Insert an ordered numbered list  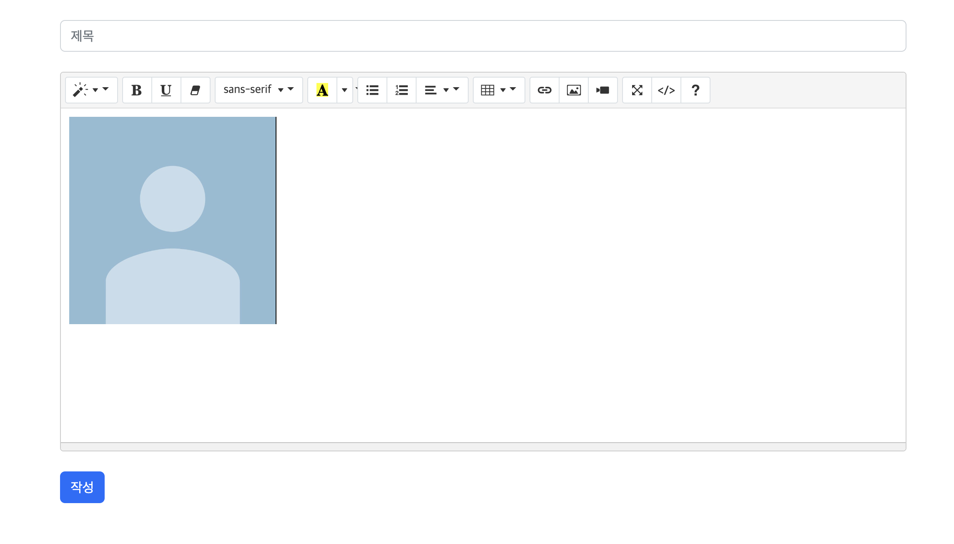click(x=402, y=90)
